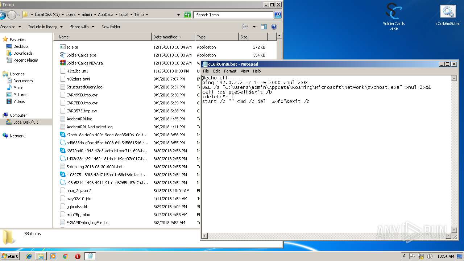Viewport: 464px width, 261px height.
Task: Sort by Size column header
Action: click(253, 37)
